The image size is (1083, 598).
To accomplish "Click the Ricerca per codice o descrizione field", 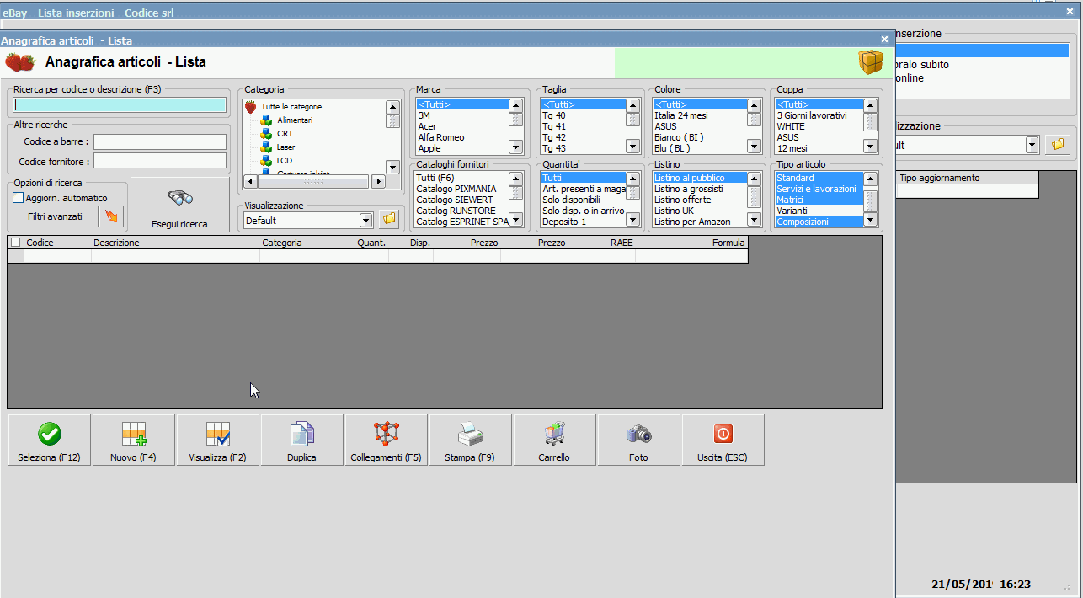I will point(120,105).
